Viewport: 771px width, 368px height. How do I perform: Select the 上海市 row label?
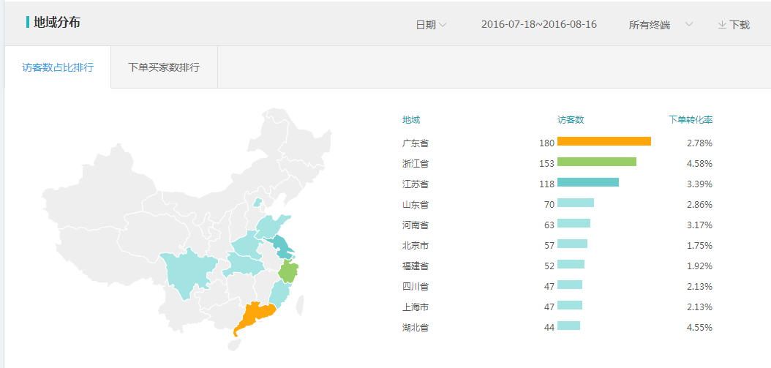tap(415, 307)
